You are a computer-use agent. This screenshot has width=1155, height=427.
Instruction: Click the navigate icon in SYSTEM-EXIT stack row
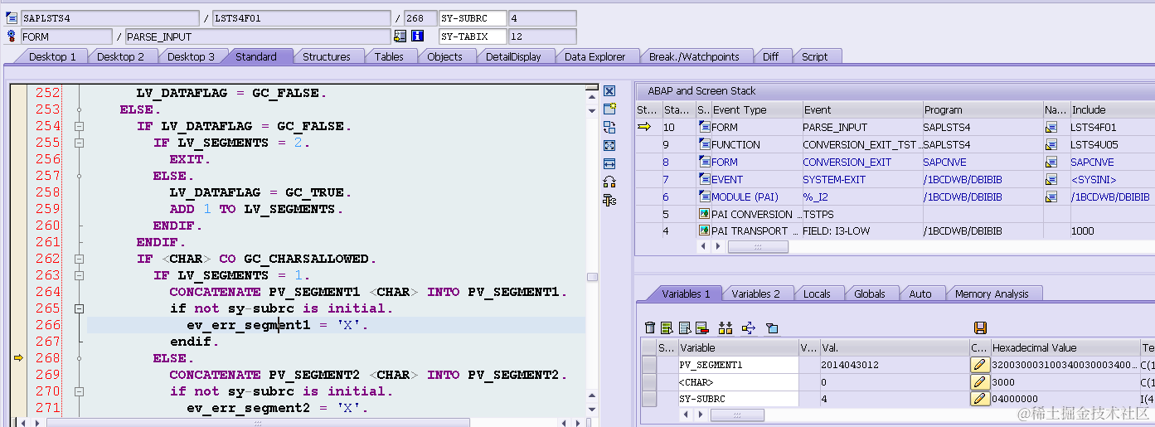[x=1051, y=179]
